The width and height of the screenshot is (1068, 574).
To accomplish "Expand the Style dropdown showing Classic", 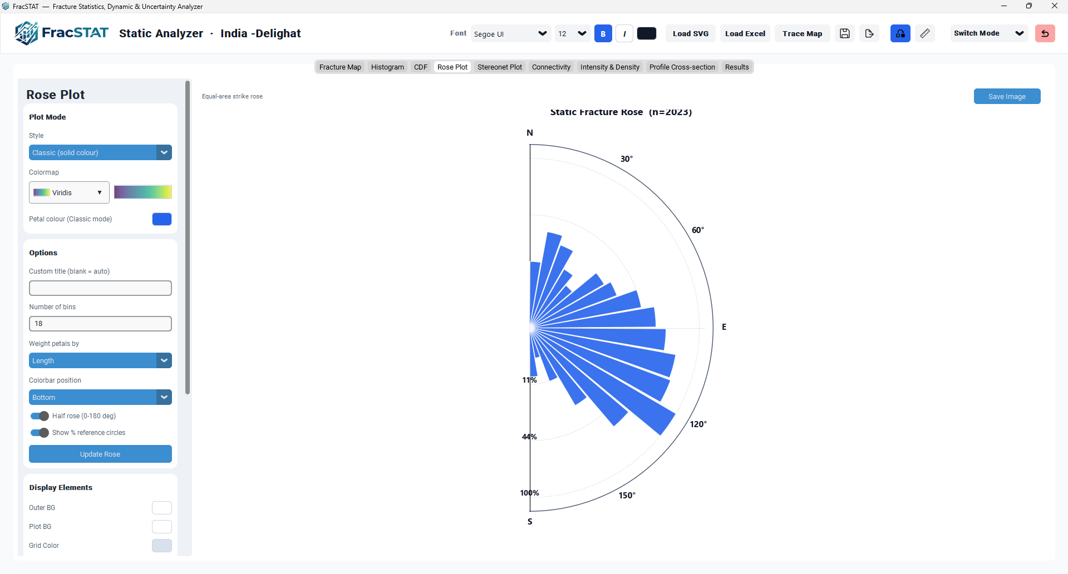I will point(100,152).
